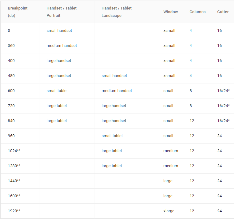Screen dimensions: 234x219
Task: Click the Handset / Tablet Portrait header
Action: tap(61, 12)
